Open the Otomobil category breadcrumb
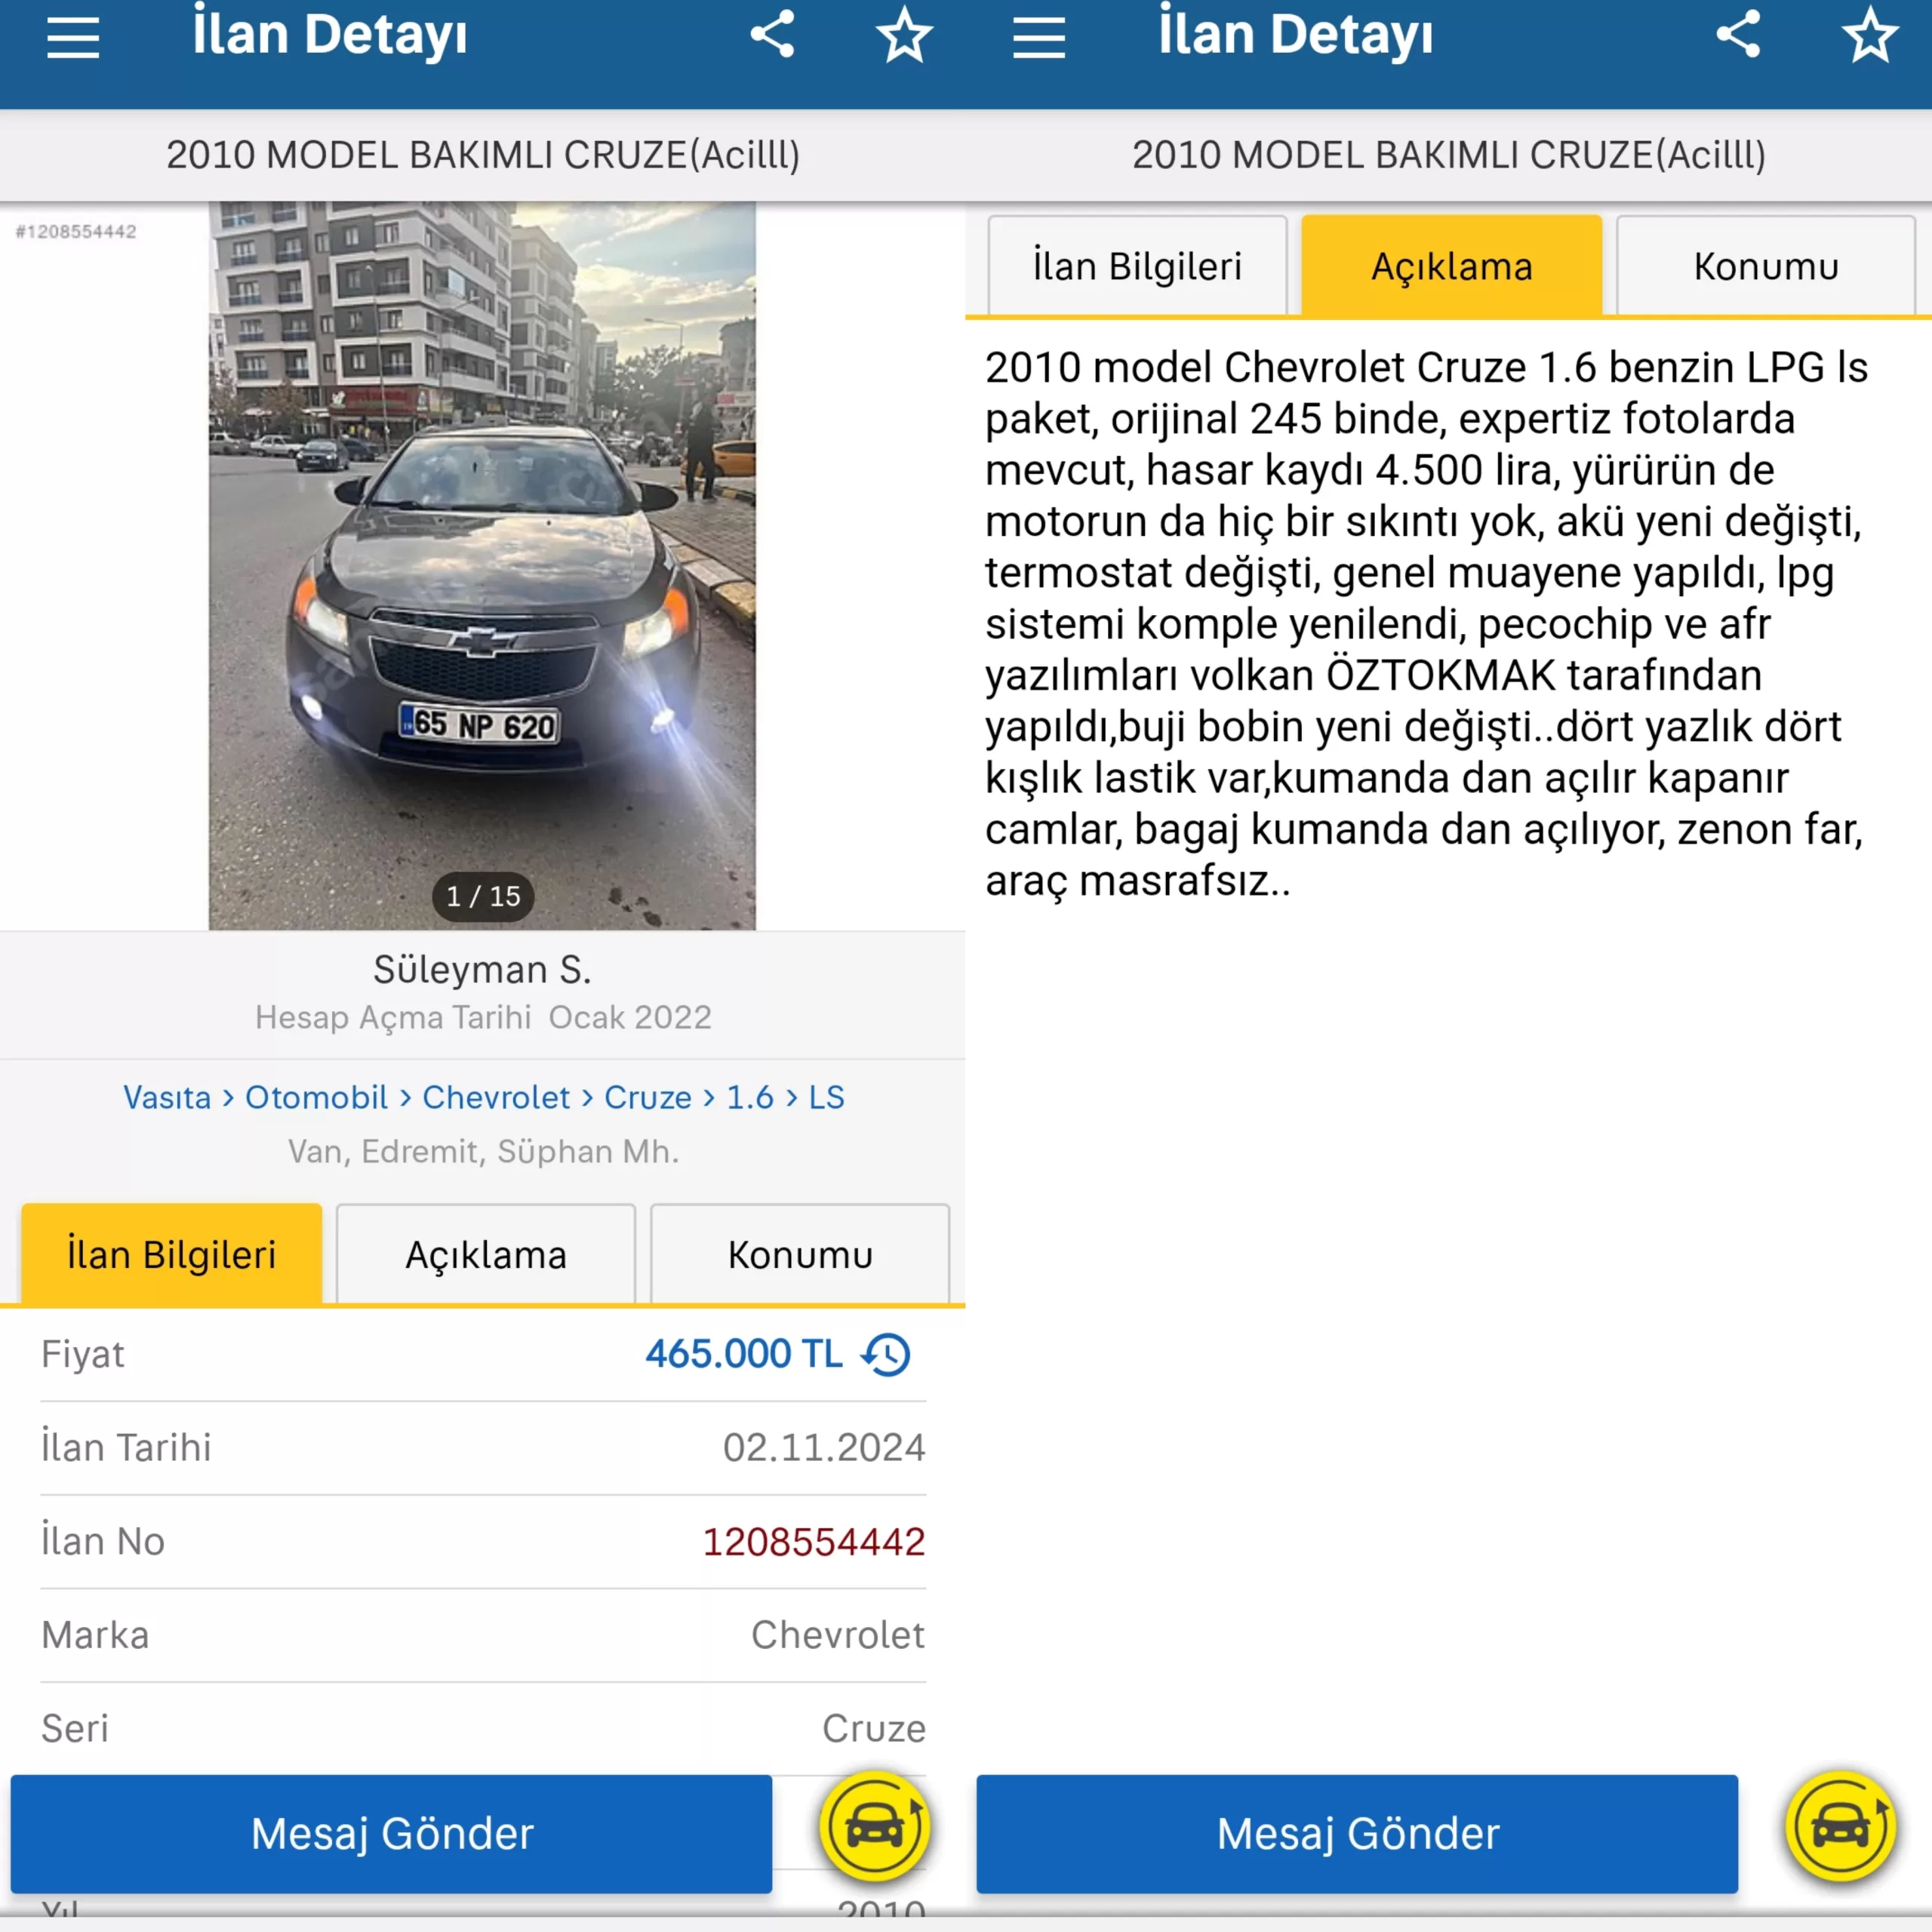The image size is (1932, 1932). tap(316, 1097)
